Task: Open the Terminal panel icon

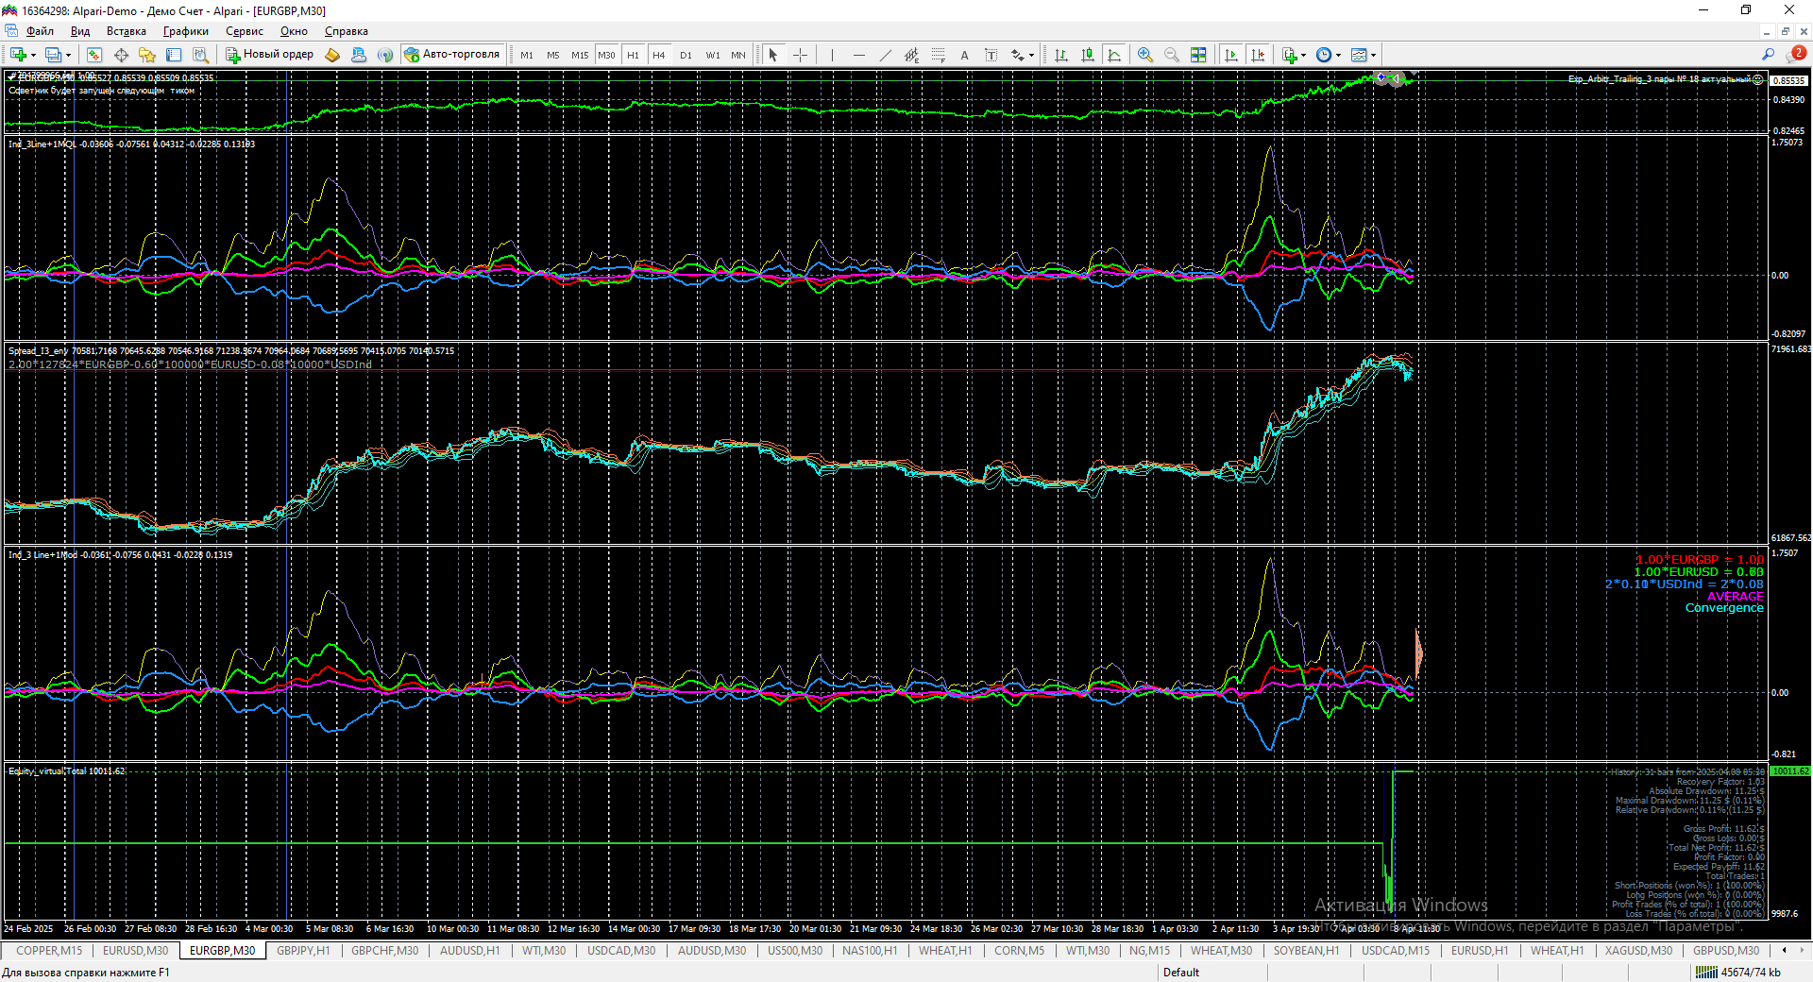Action: point(174,55)
